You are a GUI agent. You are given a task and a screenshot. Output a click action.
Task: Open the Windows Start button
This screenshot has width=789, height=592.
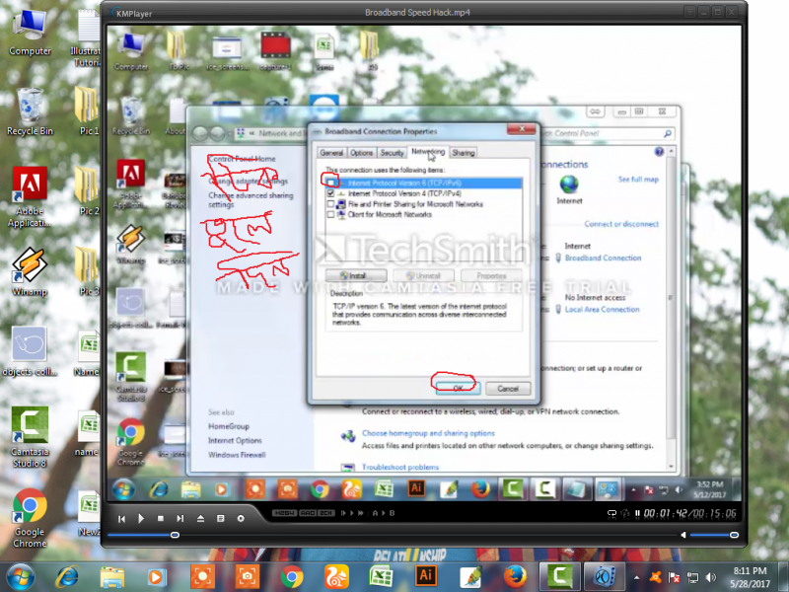(x=21, y=577)
